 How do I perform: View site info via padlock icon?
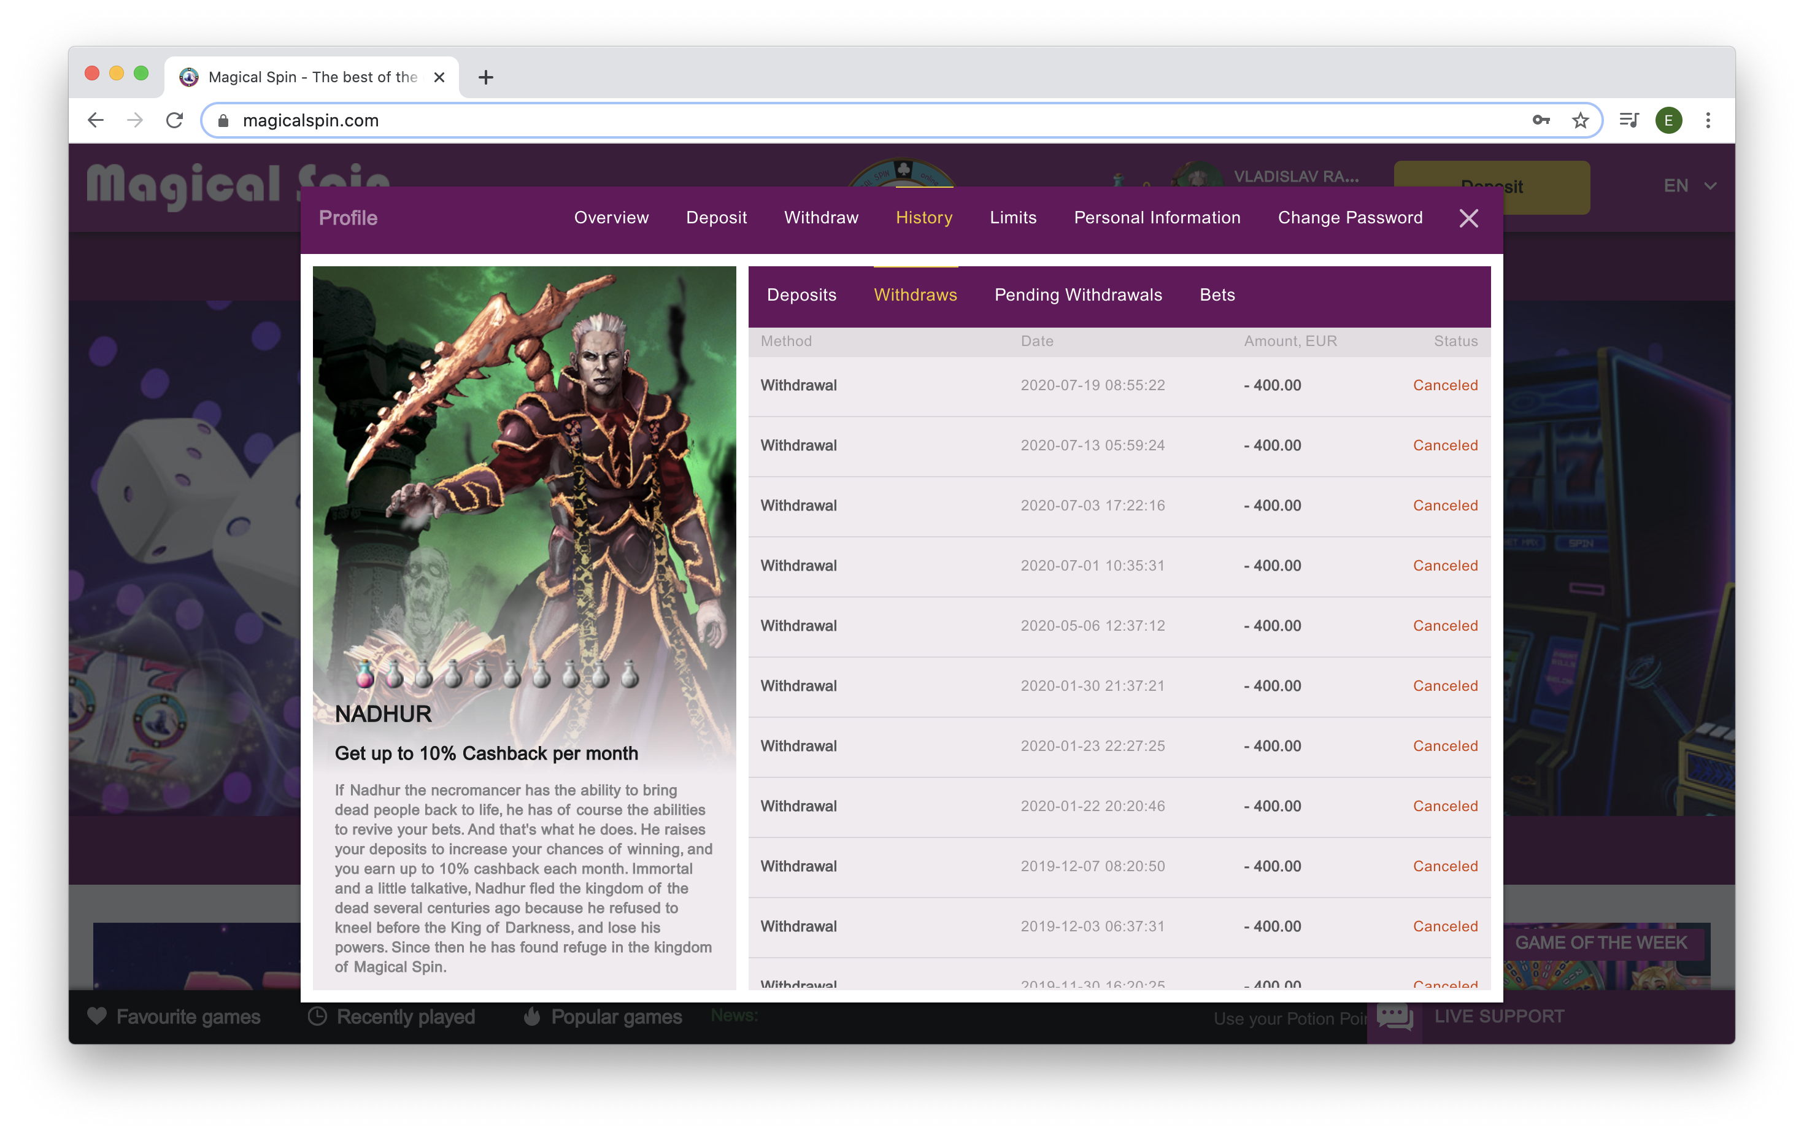pyautogui.click(x=223, y=121)
